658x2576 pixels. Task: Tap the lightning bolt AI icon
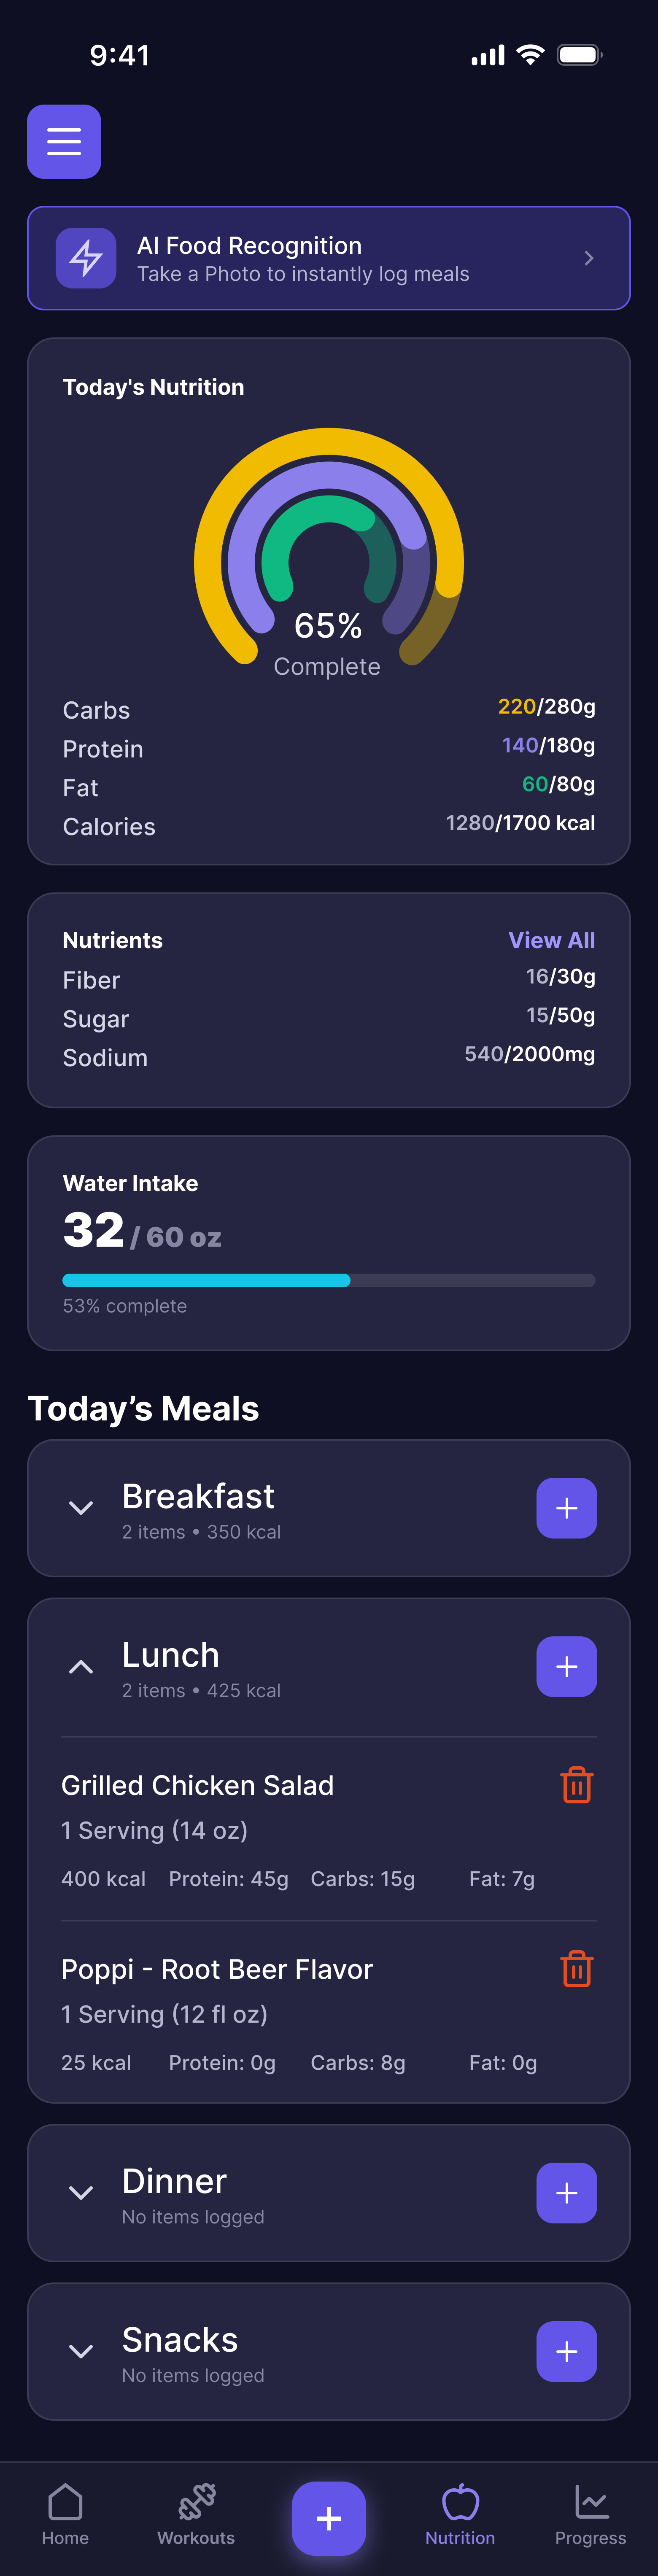(x=86, y=258)
